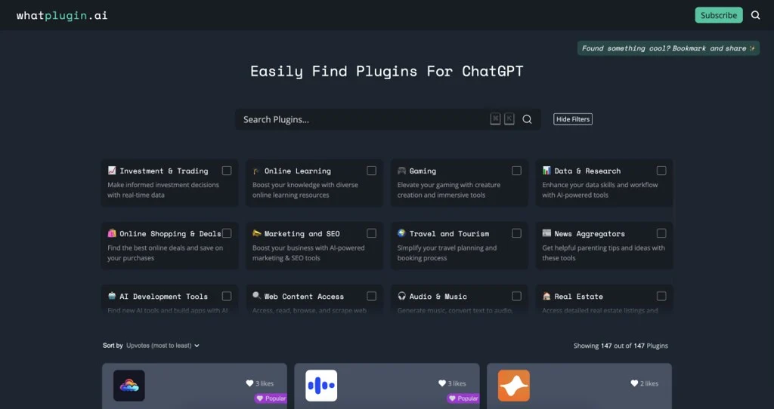774x409 pixels.
Task: Click the magnifier icon inside the search bar
Action: click(x=527, y=119)
